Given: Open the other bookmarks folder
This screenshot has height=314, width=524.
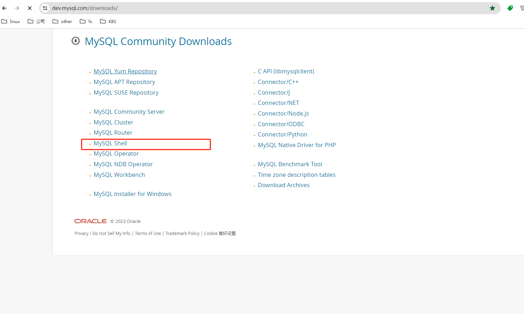Looking at the screenshot, I should tap(62, 21).
